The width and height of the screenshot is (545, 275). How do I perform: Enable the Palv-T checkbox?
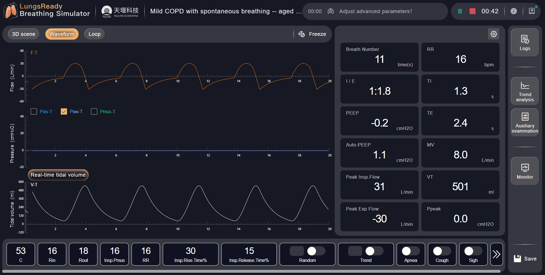(x=34, y=111)
